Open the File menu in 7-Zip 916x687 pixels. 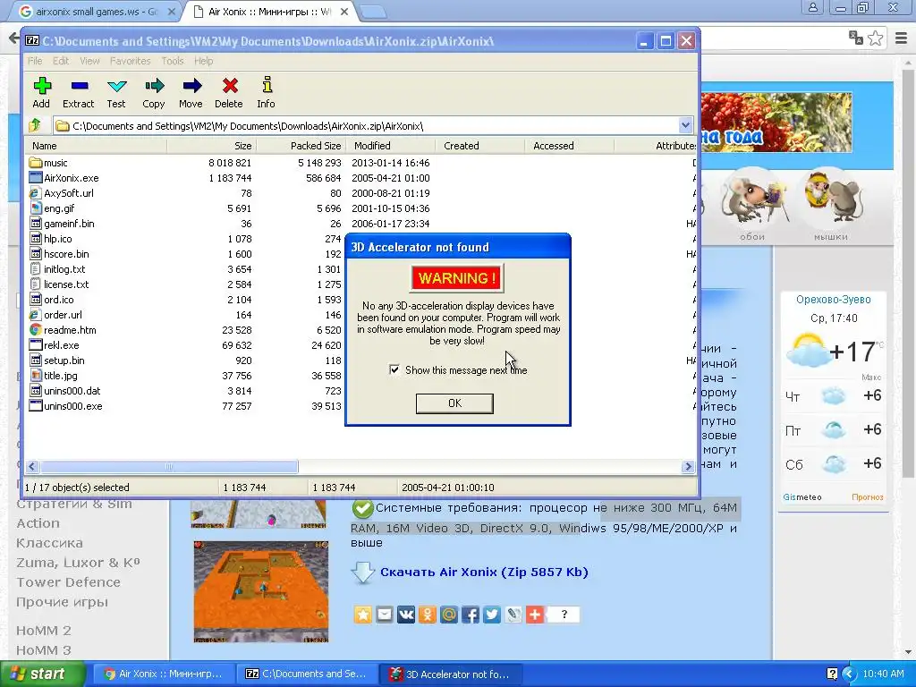pyautogui.click(x=35, y=61)
